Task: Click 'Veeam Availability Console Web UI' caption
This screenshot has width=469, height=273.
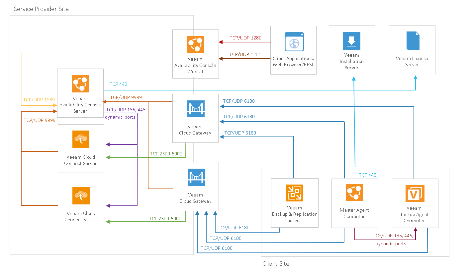Action: click(195, 65)
